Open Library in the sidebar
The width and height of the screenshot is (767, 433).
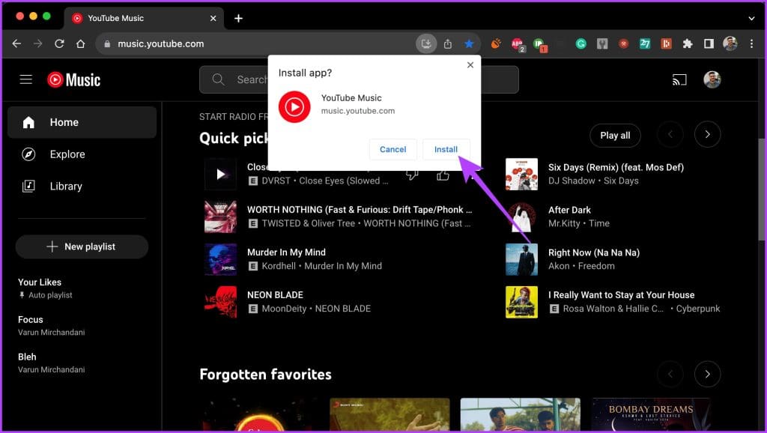point(66,187)
